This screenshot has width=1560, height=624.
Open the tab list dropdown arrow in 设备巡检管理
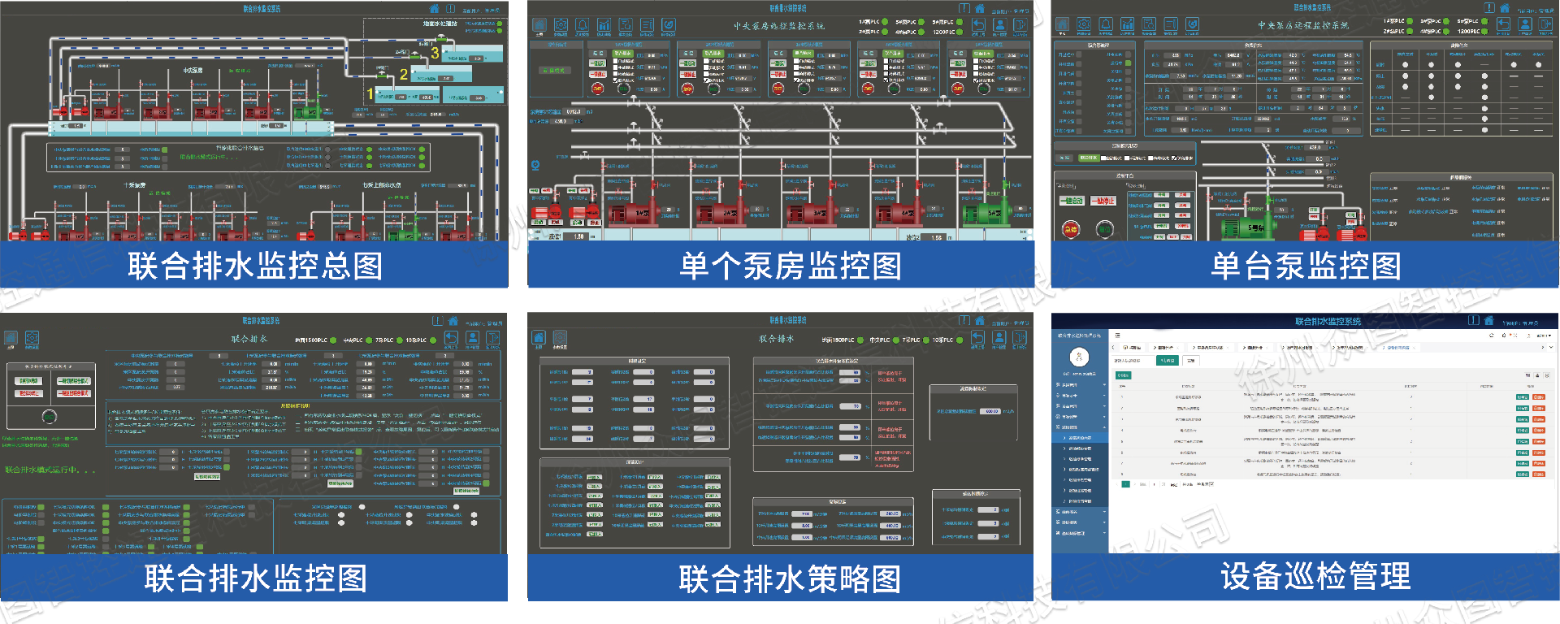1551,347
